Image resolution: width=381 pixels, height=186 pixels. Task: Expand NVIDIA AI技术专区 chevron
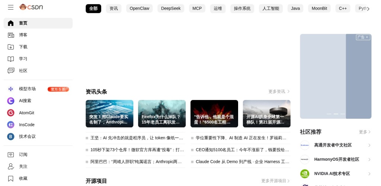(369, 174)
